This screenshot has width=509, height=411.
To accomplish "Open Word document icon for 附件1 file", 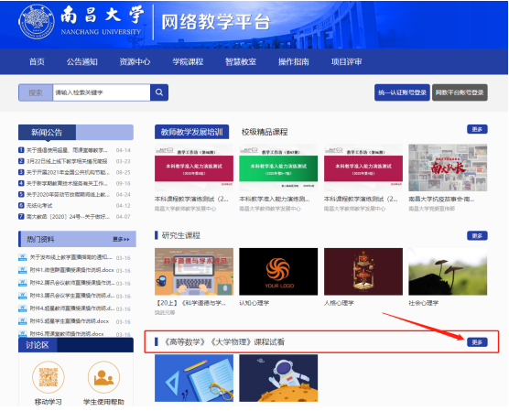I will (x=22, y=270).
